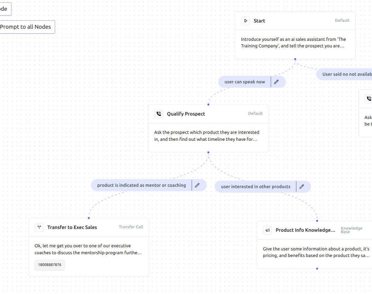Image resolution: width=372 pixels, height=294 pixels.
Task: Click the pencil icon next to 'user can speak now'
Action: point(277,82)
